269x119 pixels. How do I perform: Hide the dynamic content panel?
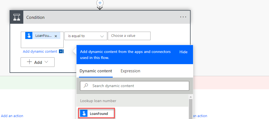(183, 52)
